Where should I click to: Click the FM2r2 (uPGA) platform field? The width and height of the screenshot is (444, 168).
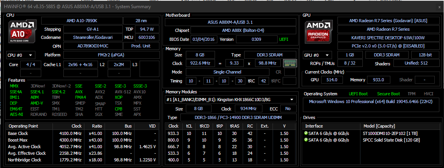click(x=111, y=55)
